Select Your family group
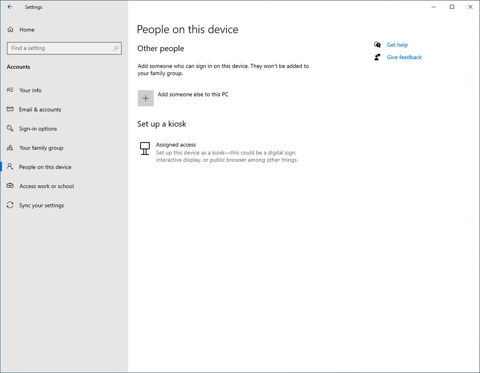The height and width of the screenshot is (373, 480). click(x=64, y=148)
